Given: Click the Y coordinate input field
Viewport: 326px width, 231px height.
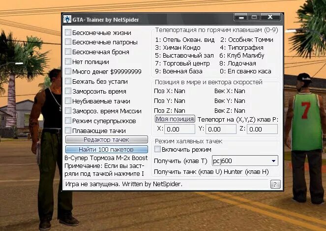Looking at the screenshot, I should pyautogui.click(x=221, y=129).
